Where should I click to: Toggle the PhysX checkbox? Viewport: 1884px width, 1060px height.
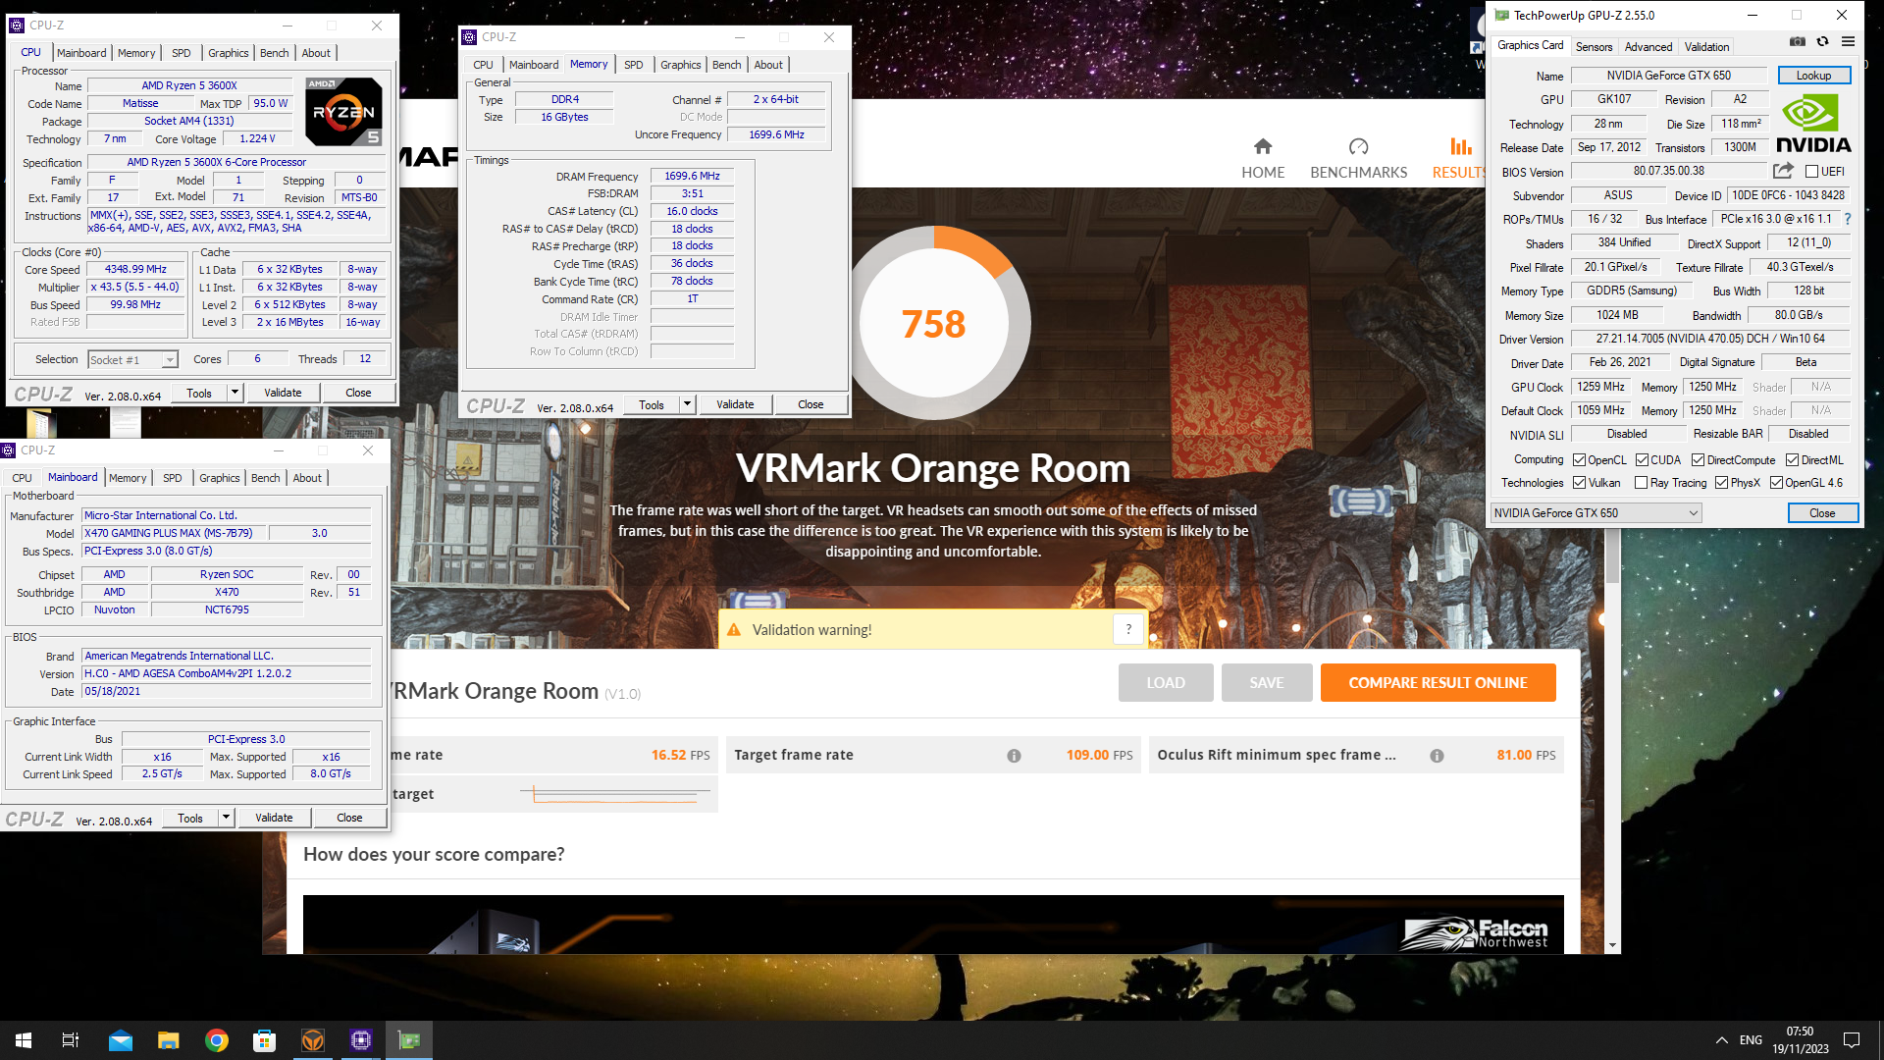[1721, 483]
